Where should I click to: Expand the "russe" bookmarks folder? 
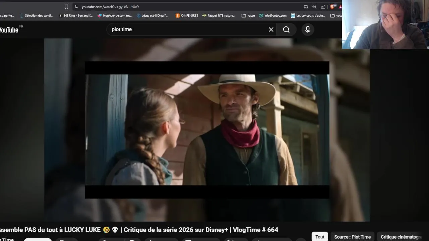tap(248, 15)
